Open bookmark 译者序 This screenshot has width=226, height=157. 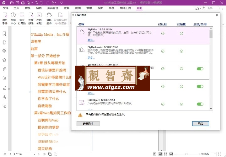pos(36,42)
